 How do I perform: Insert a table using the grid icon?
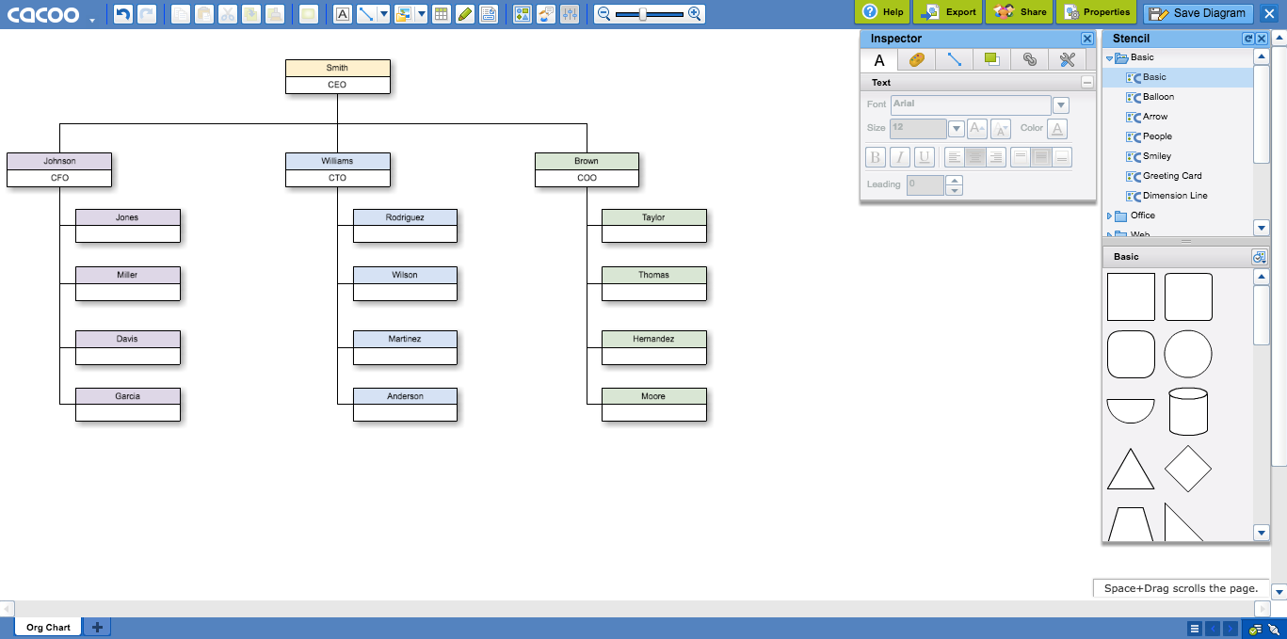(x=441, y=14)
